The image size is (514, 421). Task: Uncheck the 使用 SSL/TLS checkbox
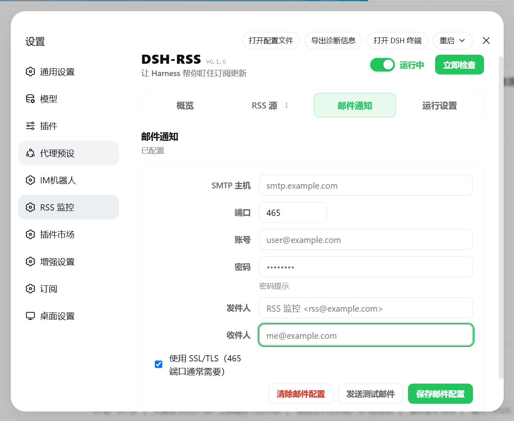coord(159,364)
